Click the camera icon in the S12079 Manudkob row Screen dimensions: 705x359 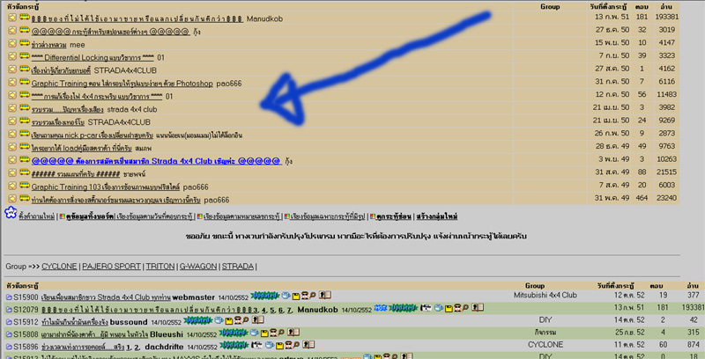coord(426,308)
